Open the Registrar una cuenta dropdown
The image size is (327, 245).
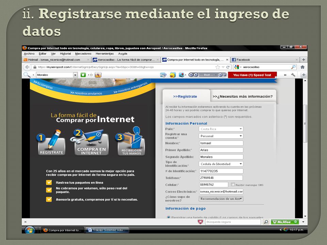(x=221, y=136)
